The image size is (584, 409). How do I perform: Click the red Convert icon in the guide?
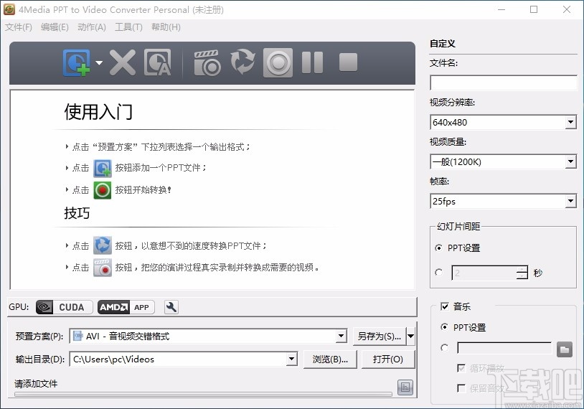tap(102, 190)
